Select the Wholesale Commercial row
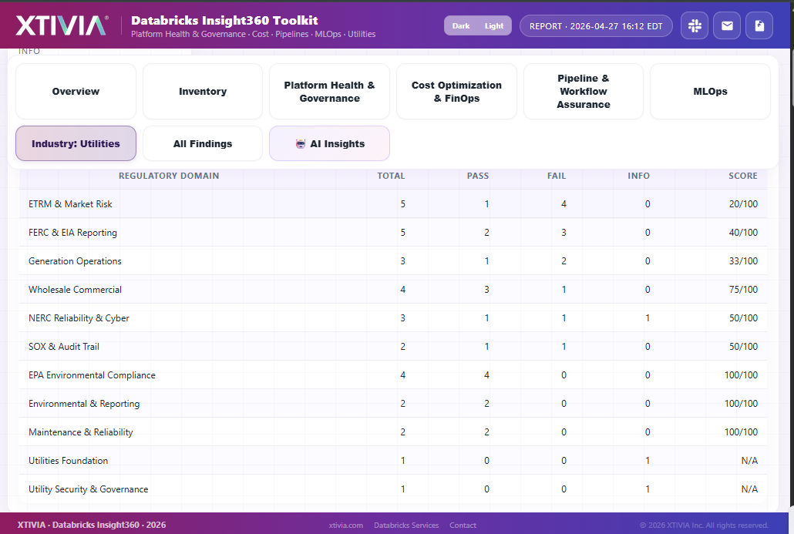The height and width of the screenshot is (534, 794). (393, 290)
